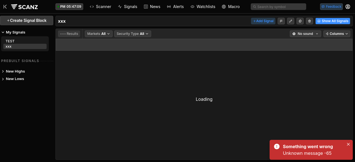Open the Security Type dropdown

[x=132, y=34]
